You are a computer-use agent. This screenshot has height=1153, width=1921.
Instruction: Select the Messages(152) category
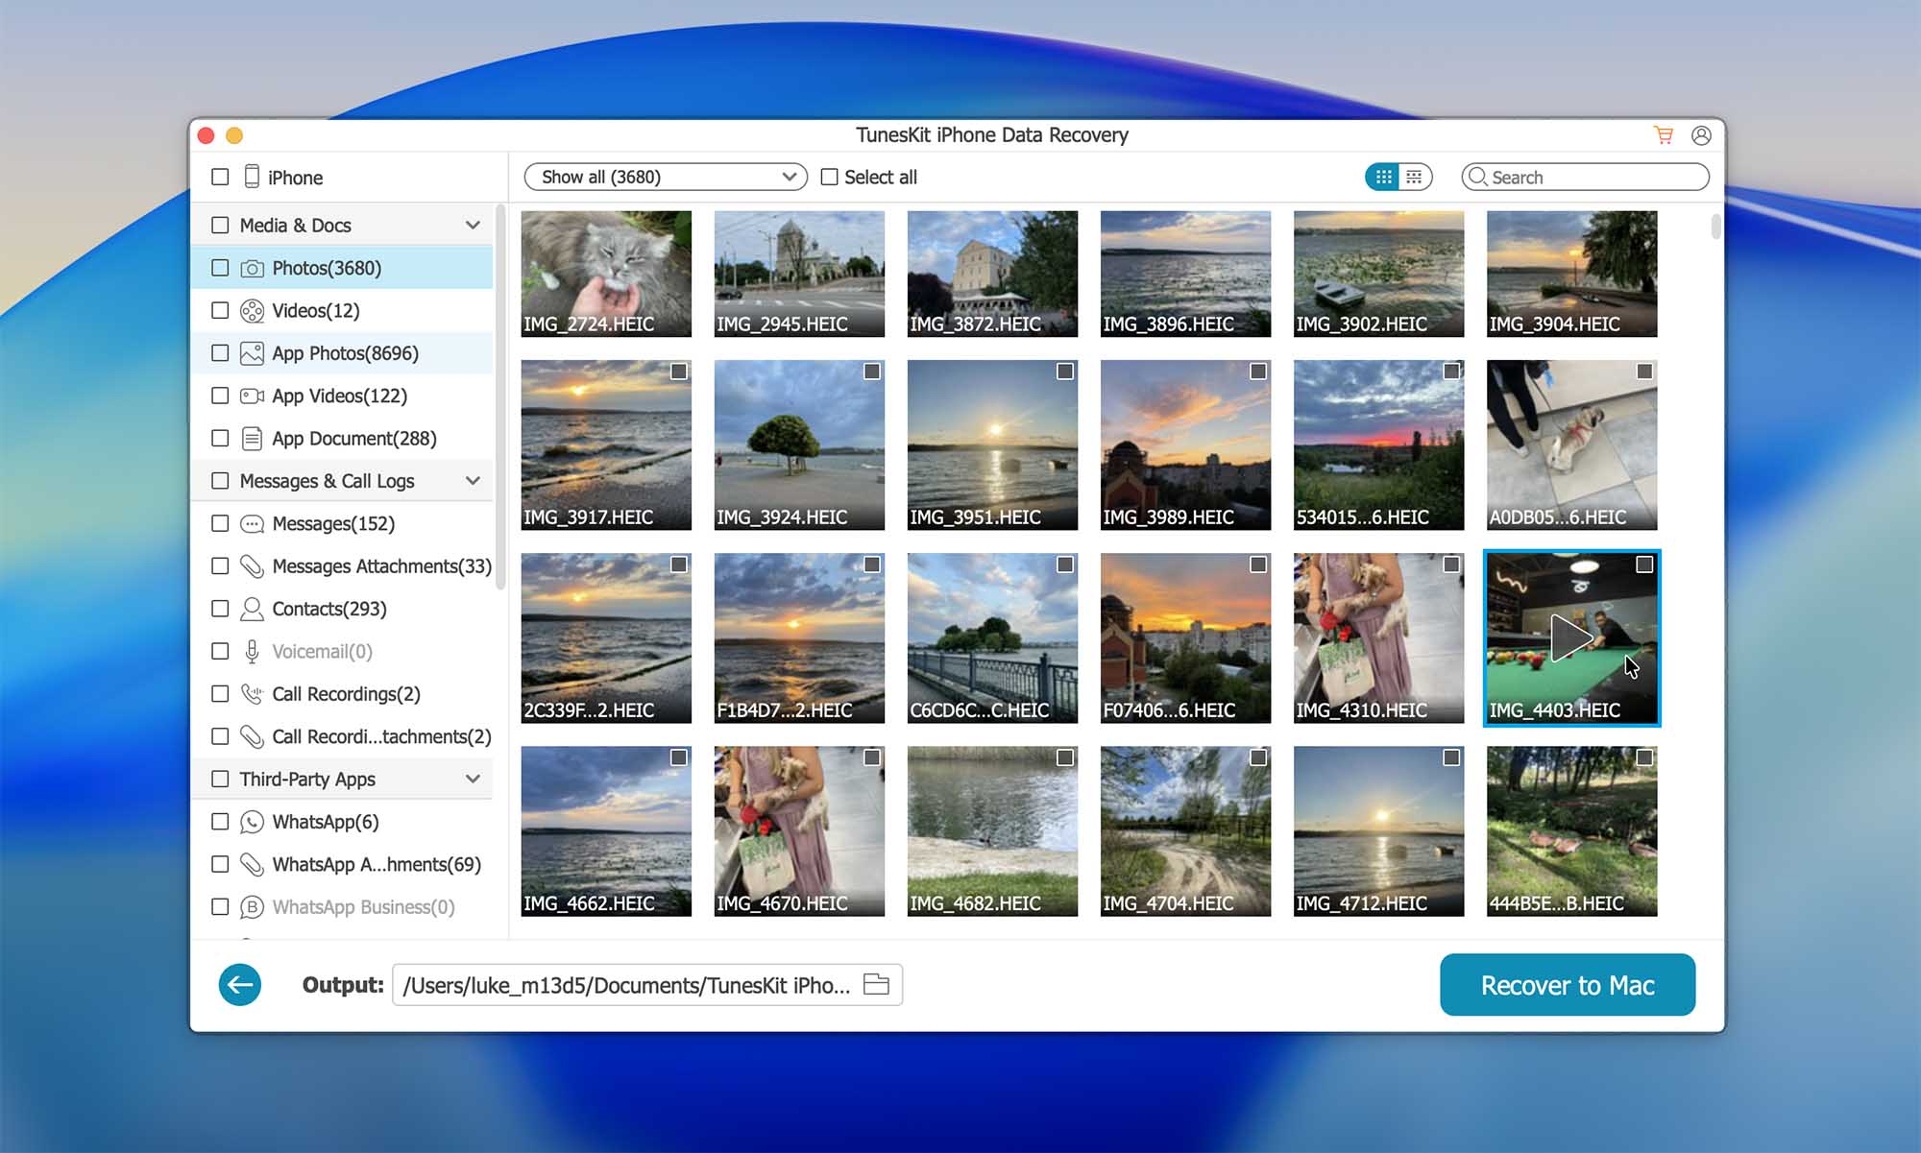[x=333, y=523]
